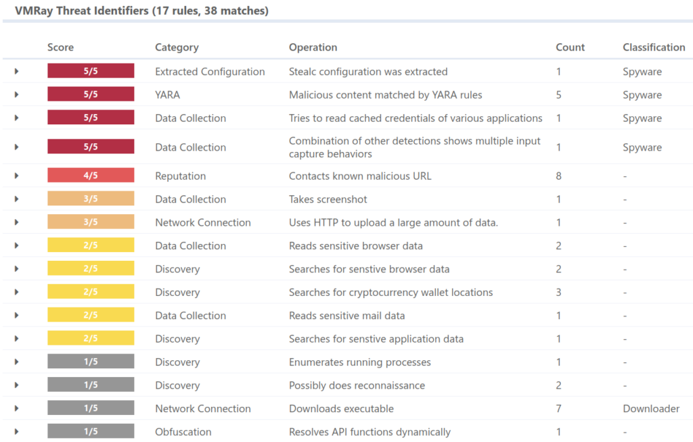
Task: Click the 3/5 score badge for Takes screenshot
Action: coord(91,199)
